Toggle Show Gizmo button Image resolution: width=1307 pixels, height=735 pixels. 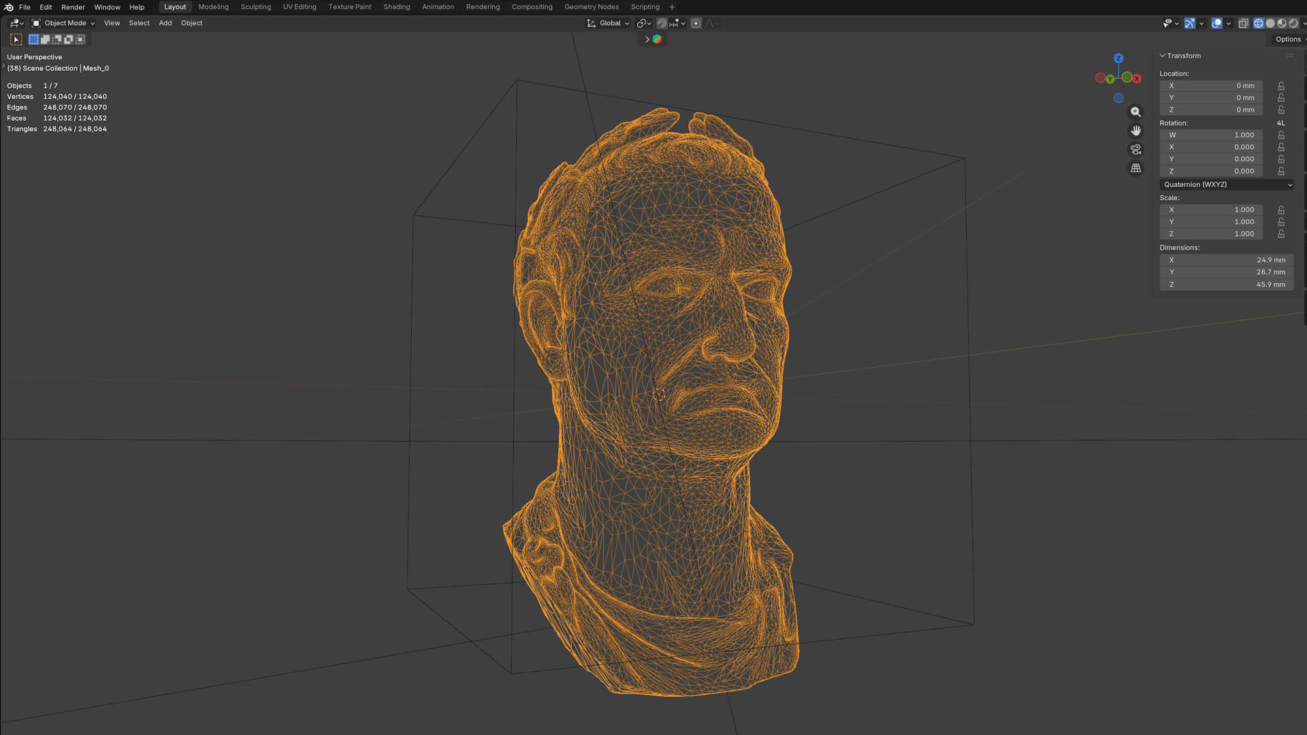(x=1189, y=23)
